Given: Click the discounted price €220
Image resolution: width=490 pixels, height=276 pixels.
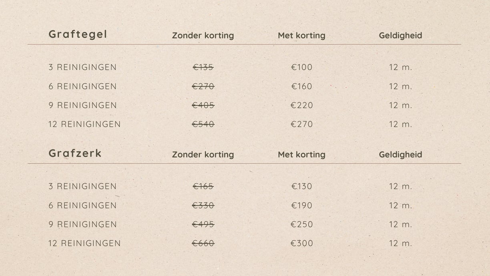Looking at the screenshot, I should coord(301,105).
